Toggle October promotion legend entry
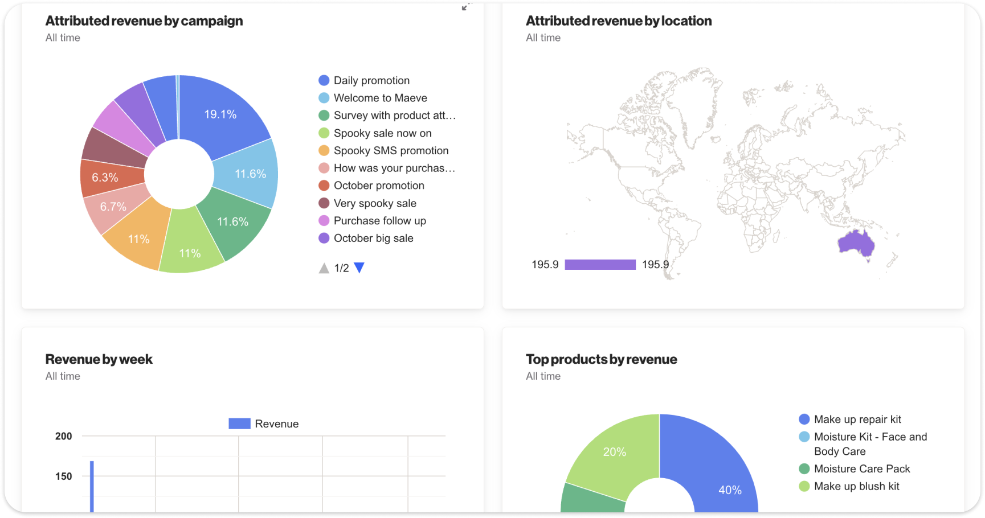This screenshot has width=985, height=518. pos(371,186)
